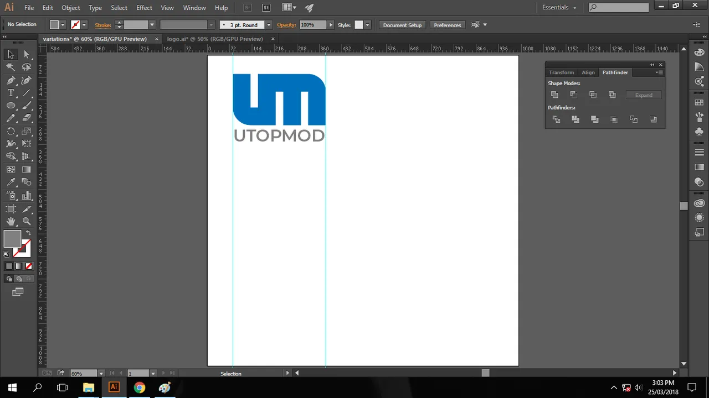Set paint mode to None

click(29, 266)
